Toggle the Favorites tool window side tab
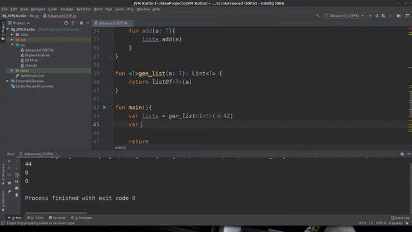The image size is (412, 232). click(x=3, y=201)
